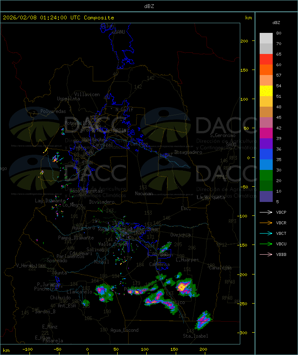Click the small echo beside the Chihuido label
Viewport: 298px width, 355px height.
86,303
